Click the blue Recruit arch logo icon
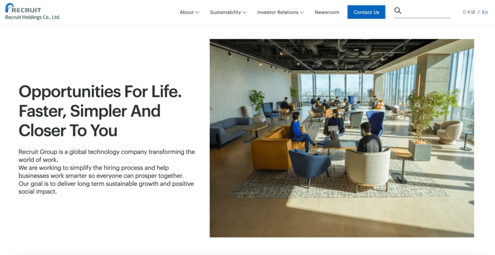The image size is (495, 255). [9, 8]
